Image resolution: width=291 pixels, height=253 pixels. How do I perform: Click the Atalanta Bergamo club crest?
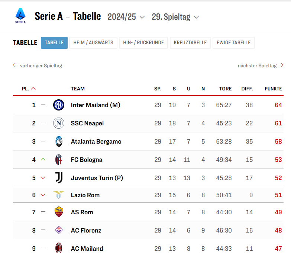[x=59, y=141]
